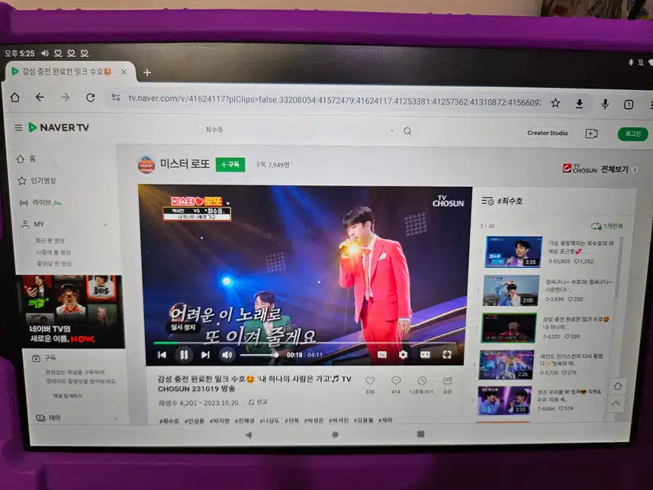Open the 미스터 로또 channel name

[185, 163]
